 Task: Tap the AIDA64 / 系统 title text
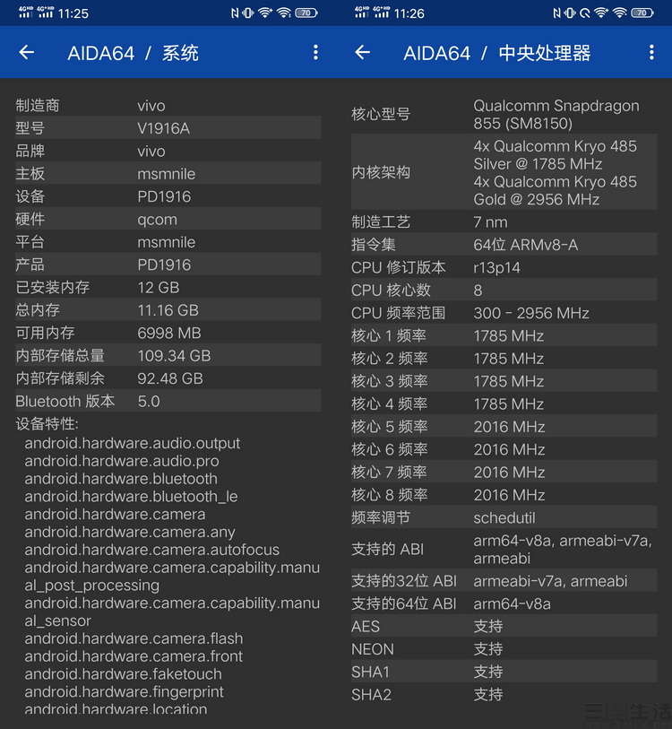(133, 53)
